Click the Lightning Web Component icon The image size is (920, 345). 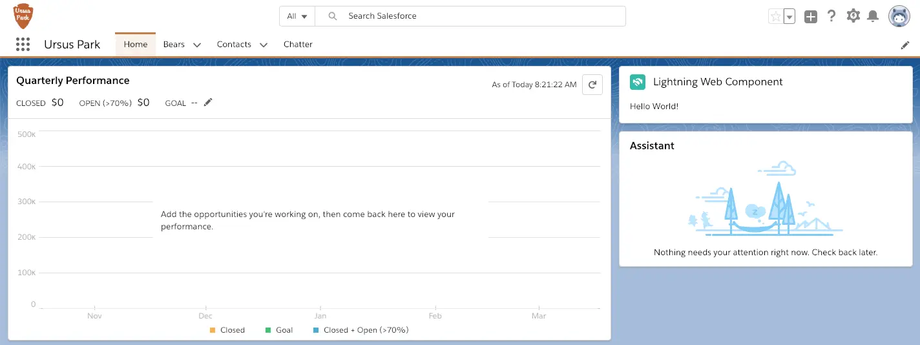(x=638, y=82)
